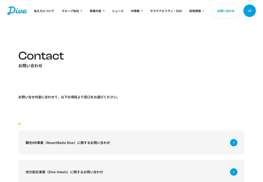Click the arrow icon on the ResortBaito Dive row
Screen dimensions: 263x182
coord(233,143)
